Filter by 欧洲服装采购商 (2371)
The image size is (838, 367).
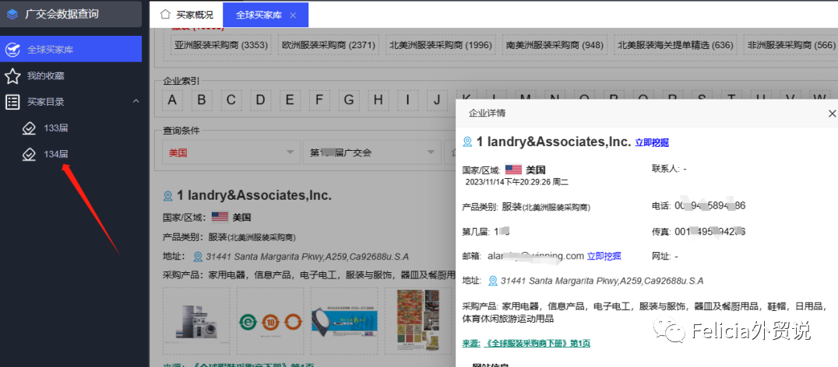pos(329,45)
